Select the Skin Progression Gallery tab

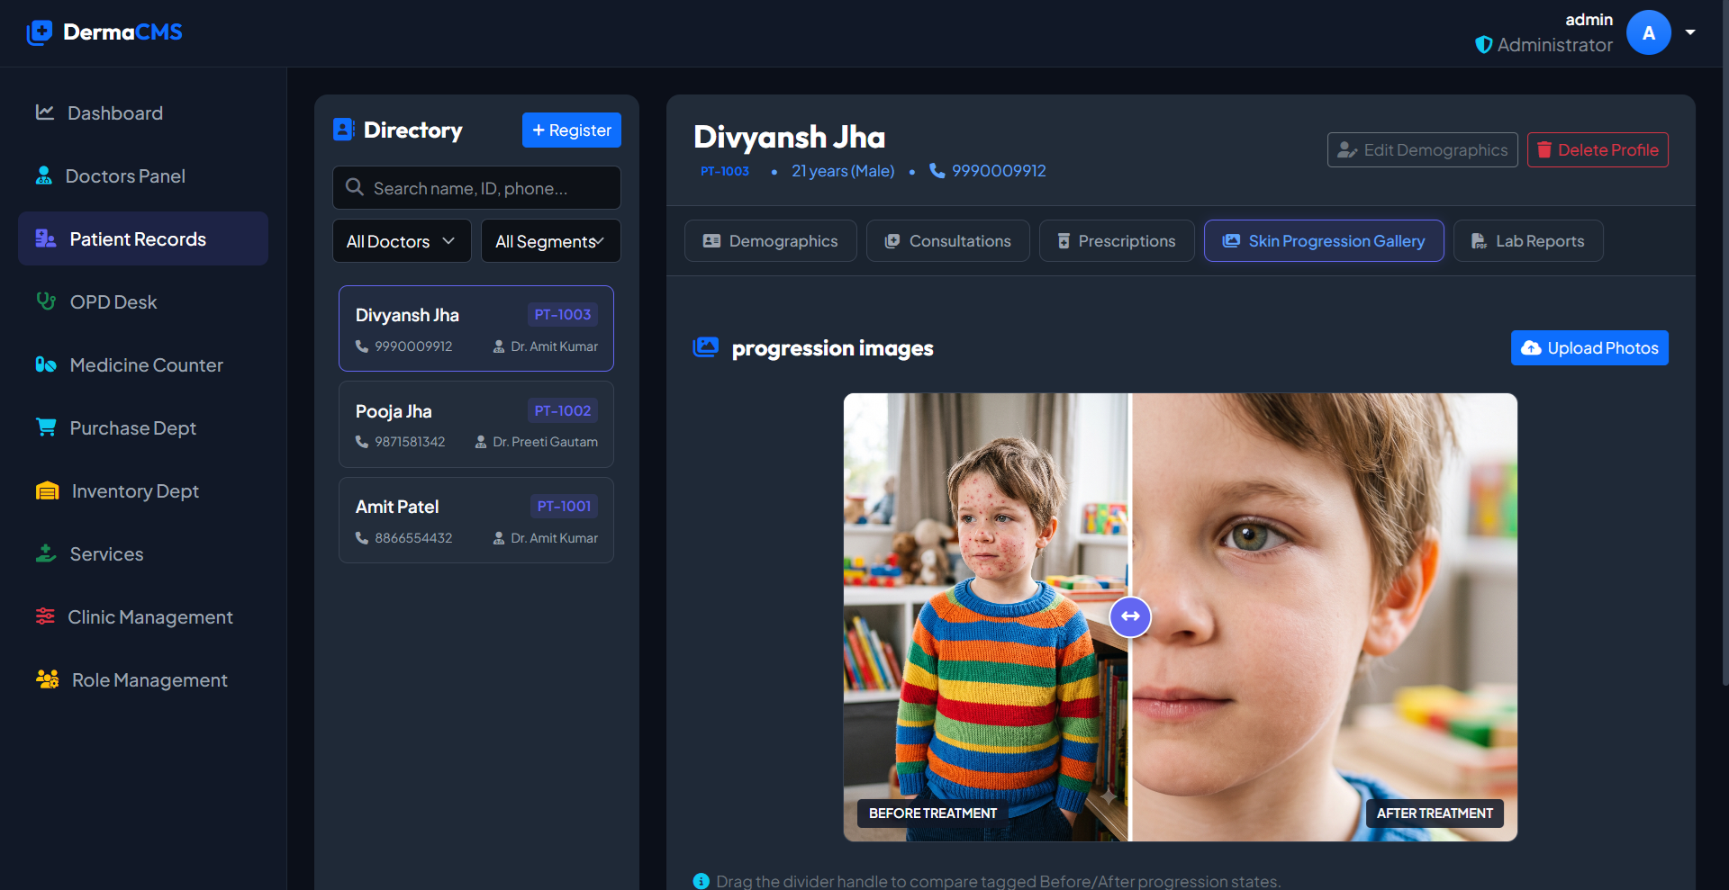[1324, 241]
